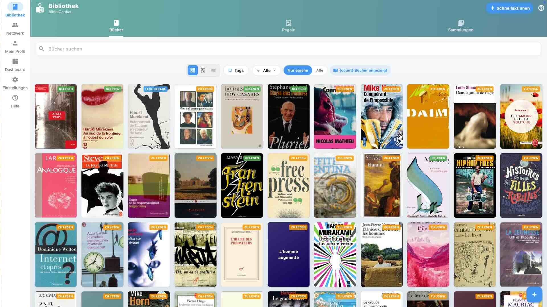Image resolution: width=547 pixels, height=307 pixels.
Task: Select the grid view icon
Action: pos(192,70)
